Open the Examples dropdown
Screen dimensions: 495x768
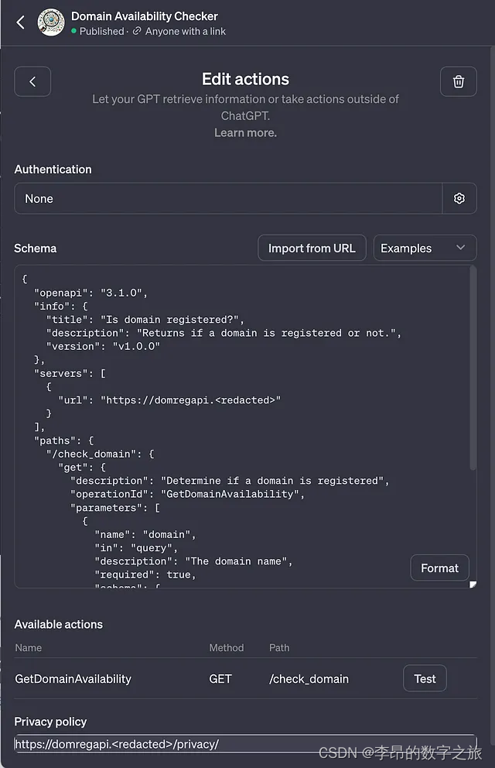(425, 248)
